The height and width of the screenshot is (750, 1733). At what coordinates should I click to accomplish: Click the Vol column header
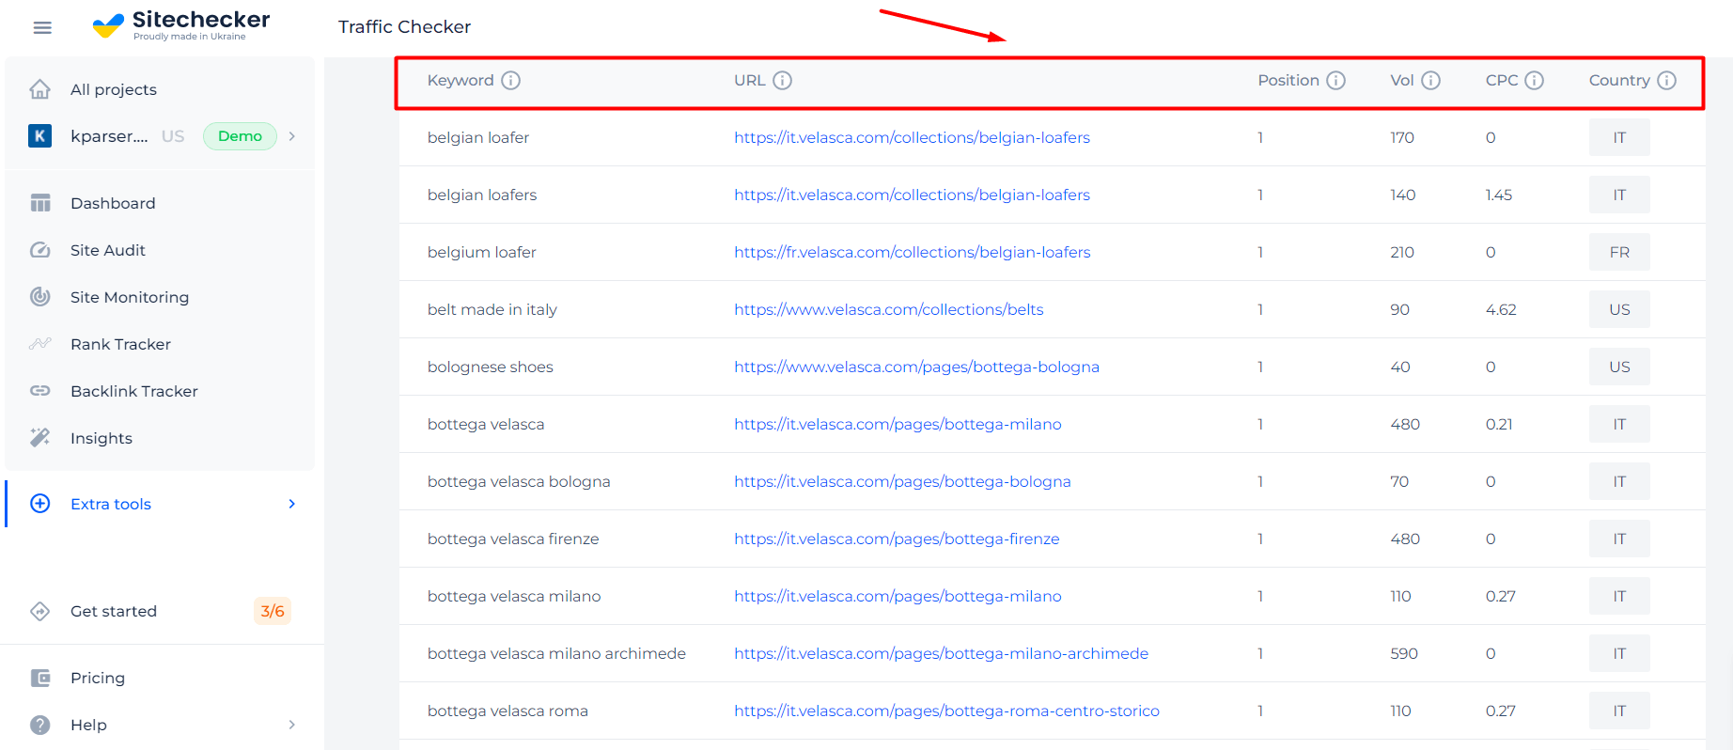click(1402, 81)
